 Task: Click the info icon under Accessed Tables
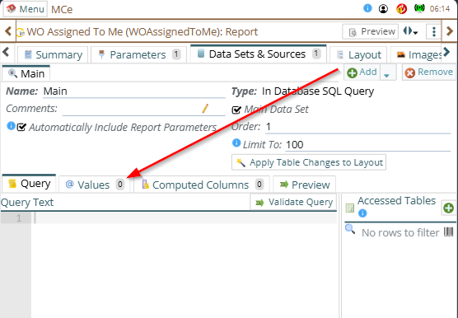coord(362,213)
